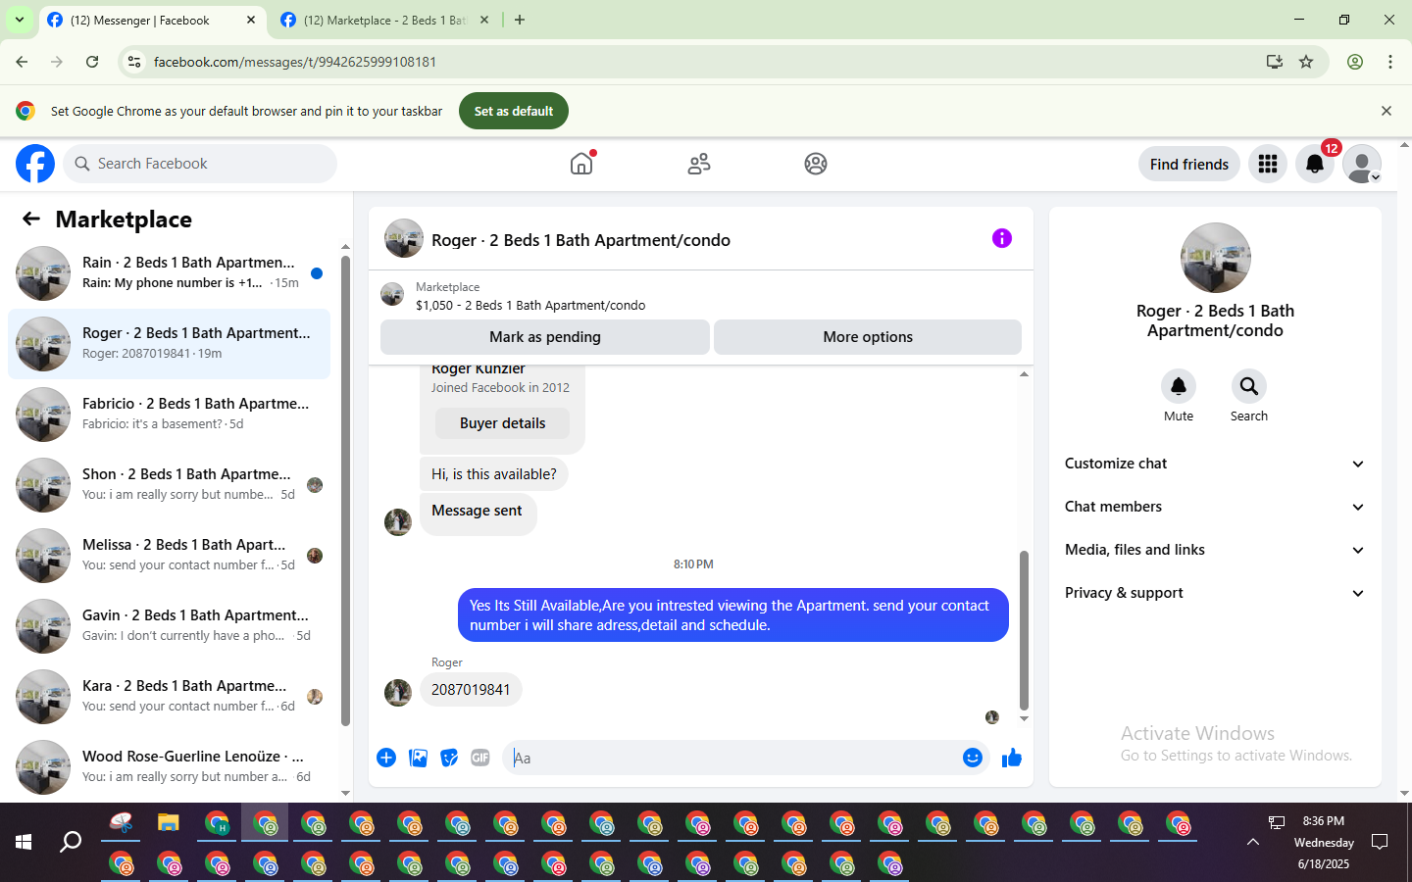This screenshot has width=1412, height=882.
Task: Attach a file using the photo icon
Action: click(x=418, y=758)
